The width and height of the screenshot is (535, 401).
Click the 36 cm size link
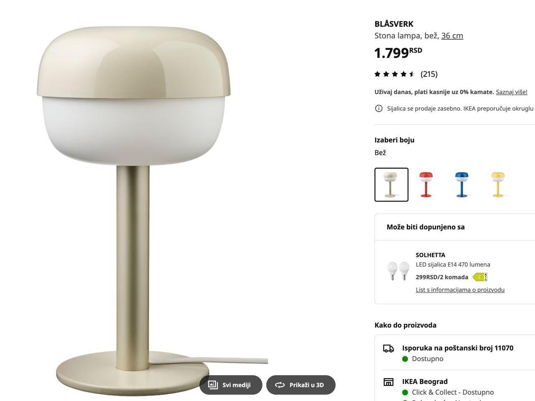point(452,36)
